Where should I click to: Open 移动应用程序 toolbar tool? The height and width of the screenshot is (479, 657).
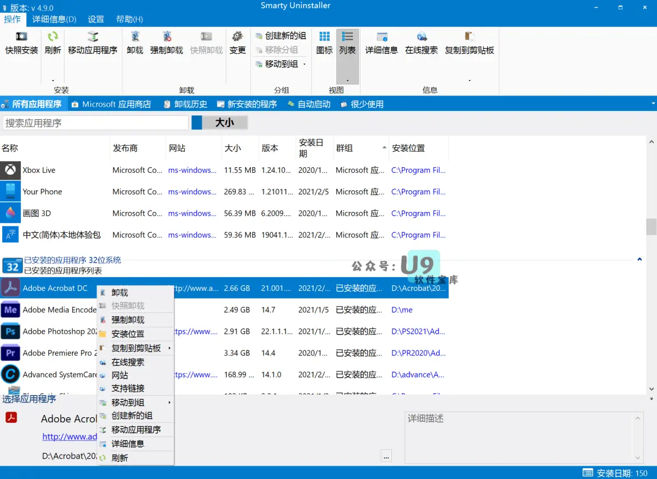point(93,36)
